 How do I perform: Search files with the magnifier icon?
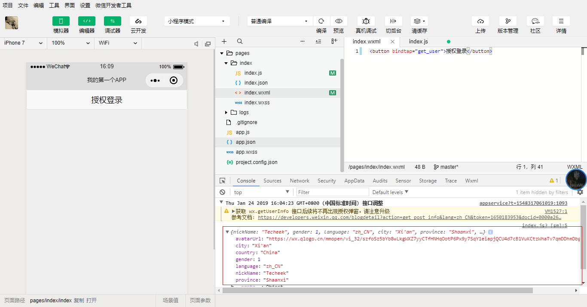click(240, 42)
